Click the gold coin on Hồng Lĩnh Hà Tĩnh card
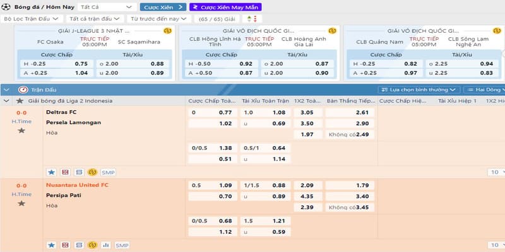 [332, 31]
